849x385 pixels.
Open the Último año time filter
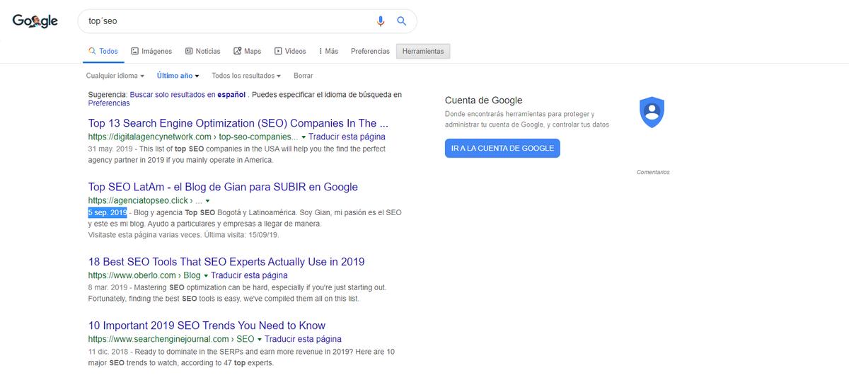pyautogui.click(x=178, y=76)
